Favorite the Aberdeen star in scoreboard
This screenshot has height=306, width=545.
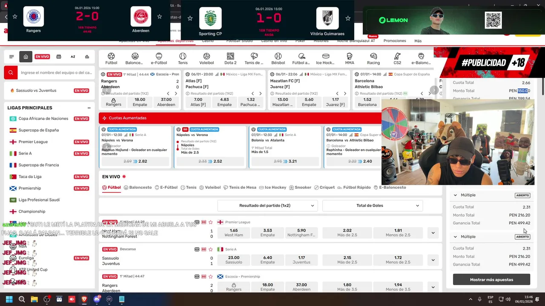point(159,17)
